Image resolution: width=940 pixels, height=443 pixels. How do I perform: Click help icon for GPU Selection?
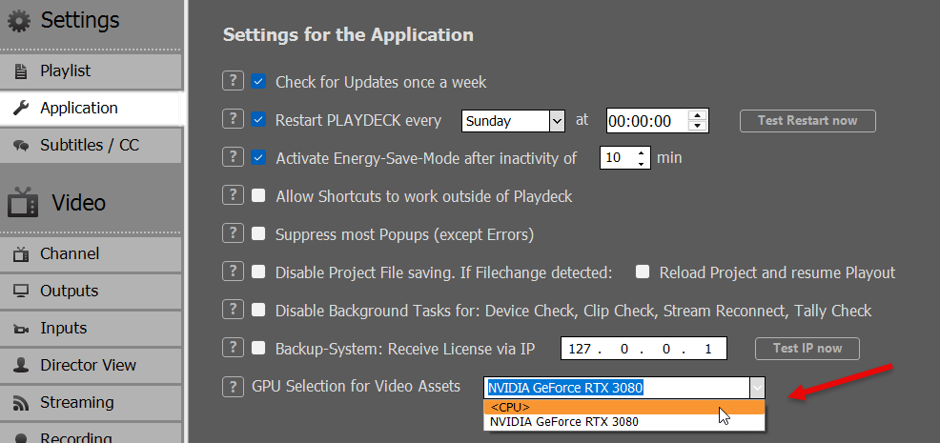click(x=232, y=386)
